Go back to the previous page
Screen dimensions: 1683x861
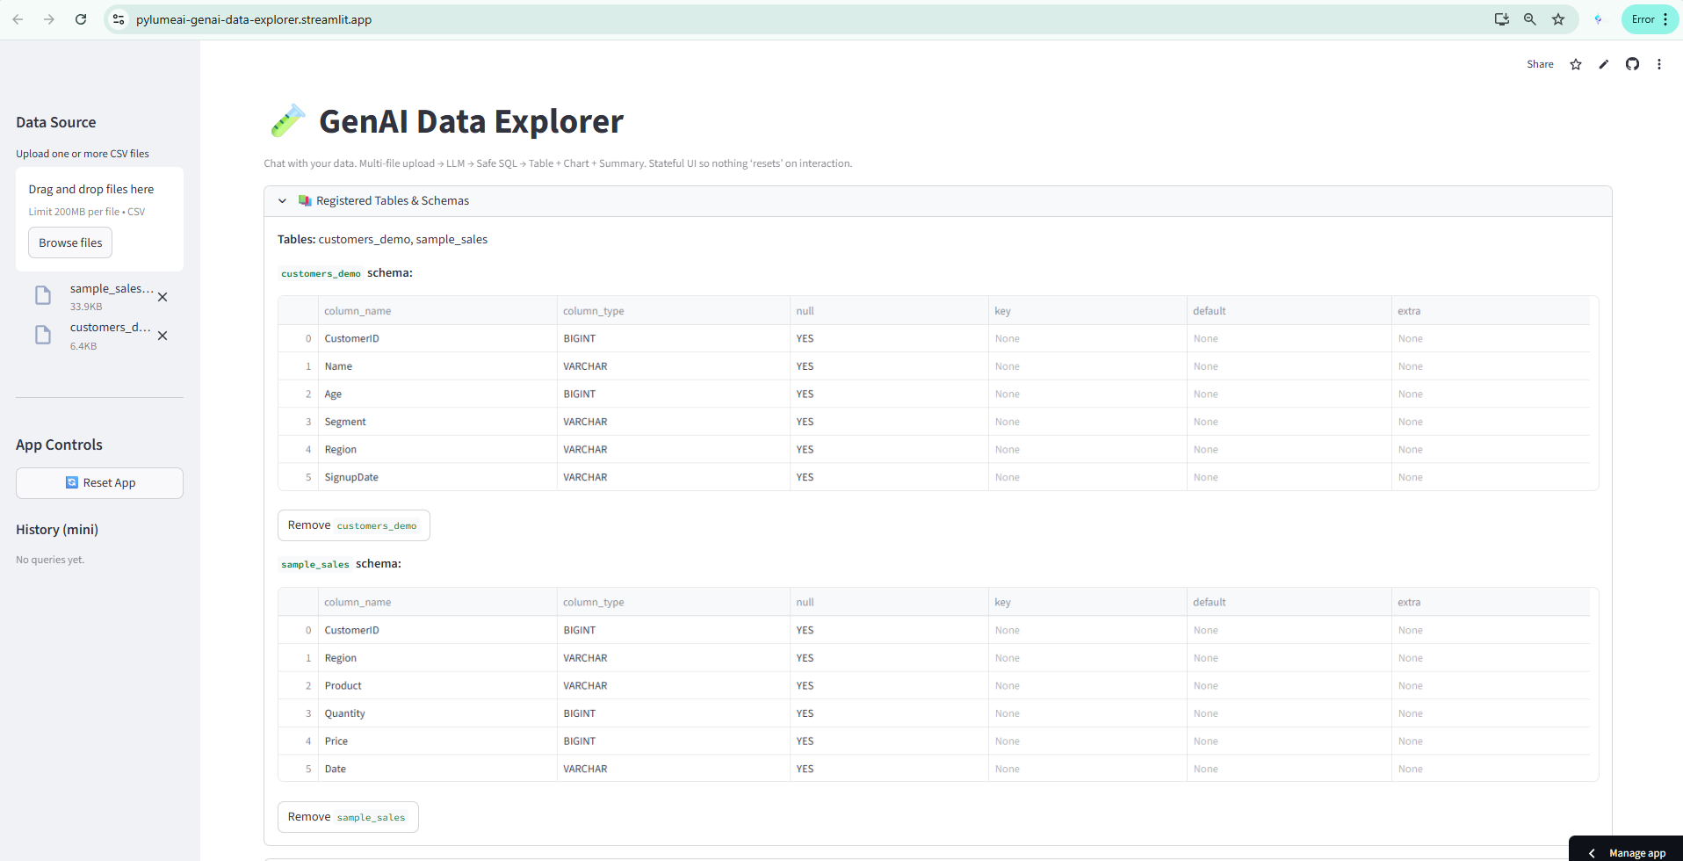[x=18, y=19]
